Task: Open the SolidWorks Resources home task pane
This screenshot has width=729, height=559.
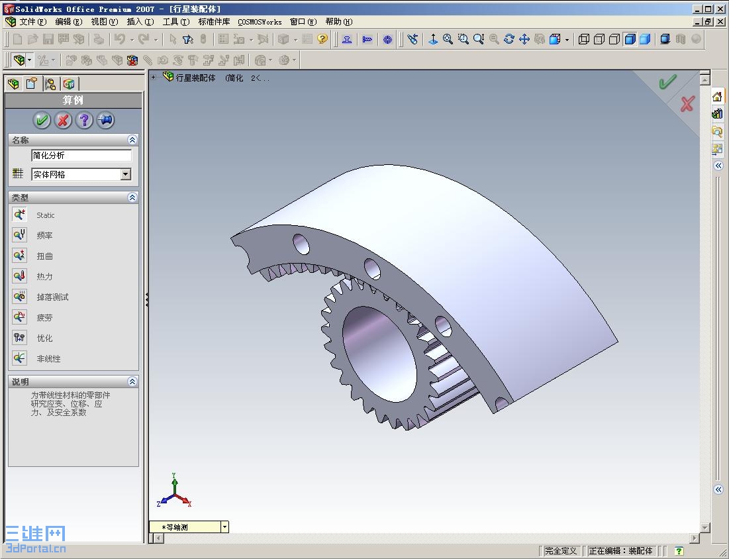Action: click(x=717, y=96)
